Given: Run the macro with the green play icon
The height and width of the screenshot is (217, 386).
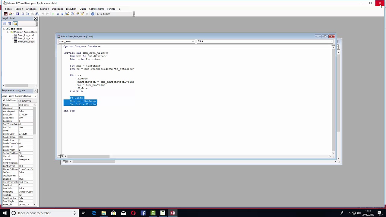Looking at the screenshot, I should (53, 14).
